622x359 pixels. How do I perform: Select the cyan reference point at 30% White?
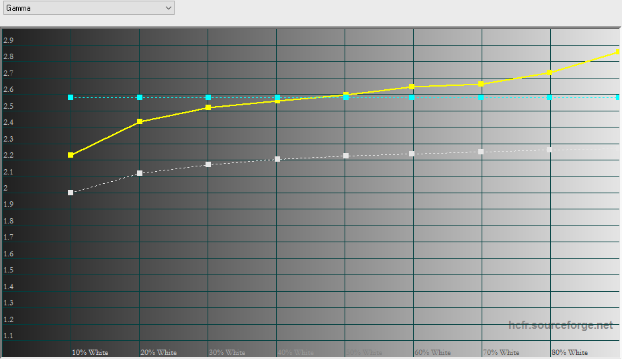pyautogui.click(x=208, y=97)
